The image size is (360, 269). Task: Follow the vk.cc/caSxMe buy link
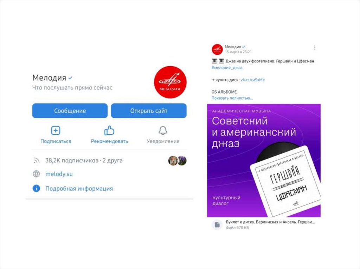pos(252,80)
